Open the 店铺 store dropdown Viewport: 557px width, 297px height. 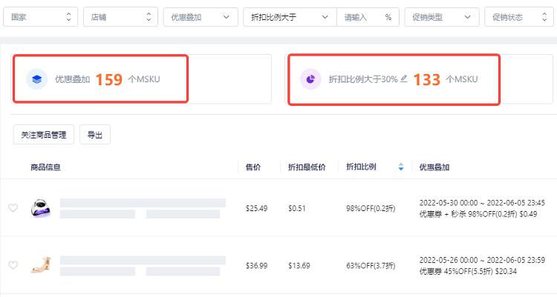click(x=120, y=17)
